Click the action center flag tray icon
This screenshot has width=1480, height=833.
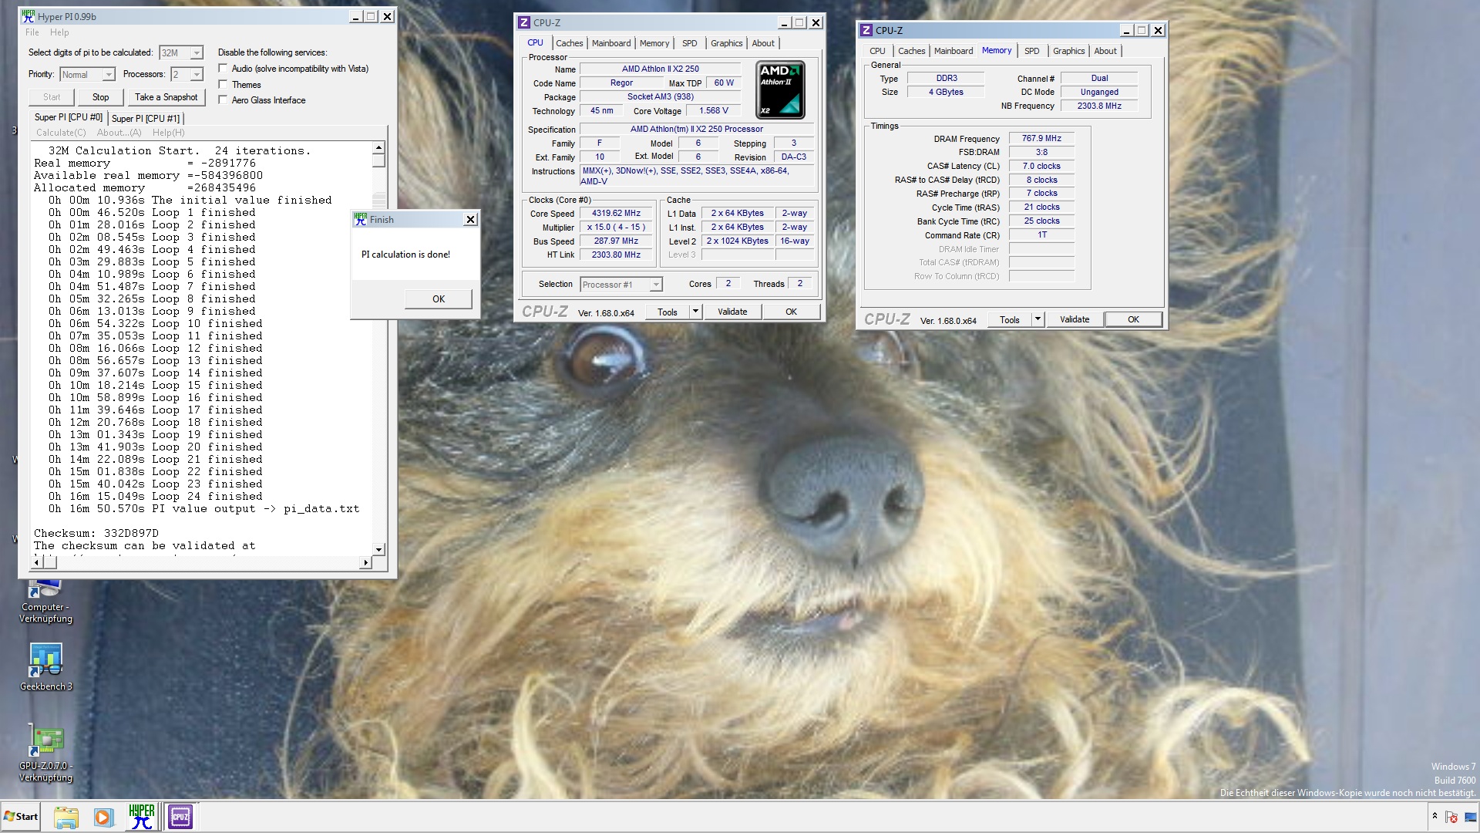pos(1451,817)
